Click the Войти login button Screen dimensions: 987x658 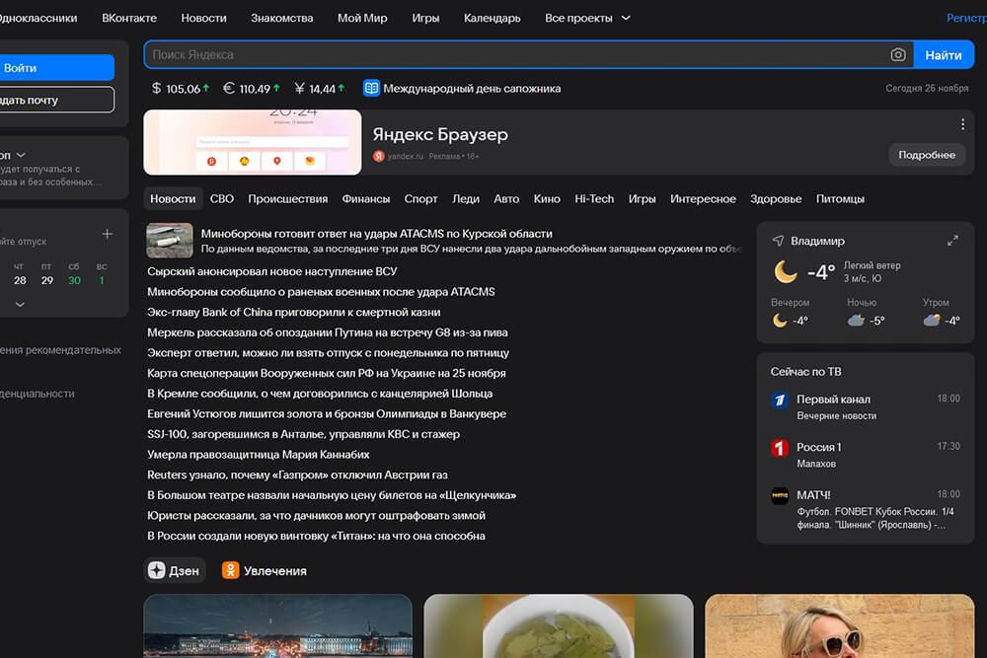pyautogui.click(x=55, y=67)
